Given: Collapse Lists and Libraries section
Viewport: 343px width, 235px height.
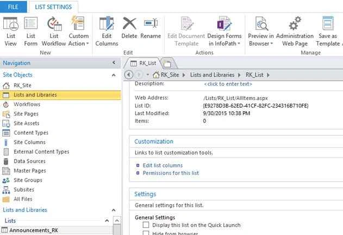Looking at the screenshot, I should [x=114, y=210].
